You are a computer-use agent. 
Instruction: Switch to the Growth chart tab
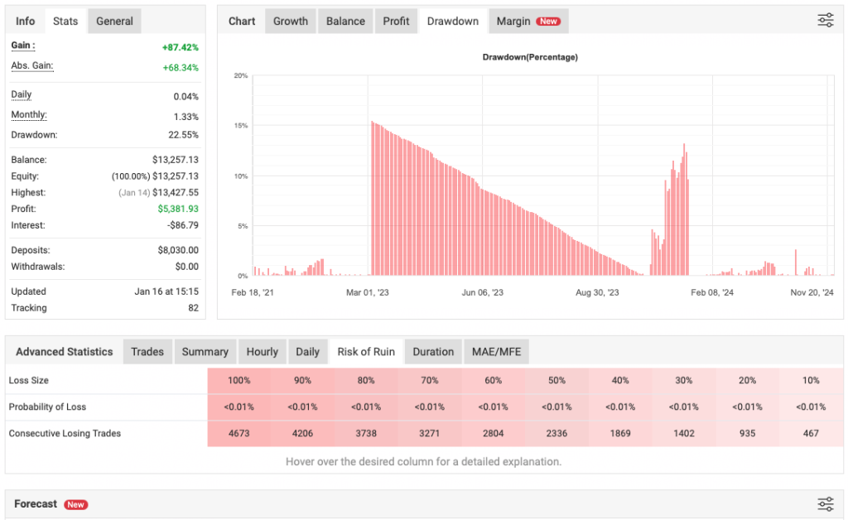tap(290, 21)
